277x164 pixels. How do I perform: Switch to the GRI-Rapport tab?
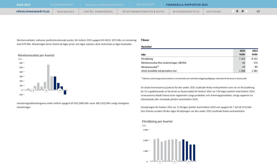pos(145,5)
